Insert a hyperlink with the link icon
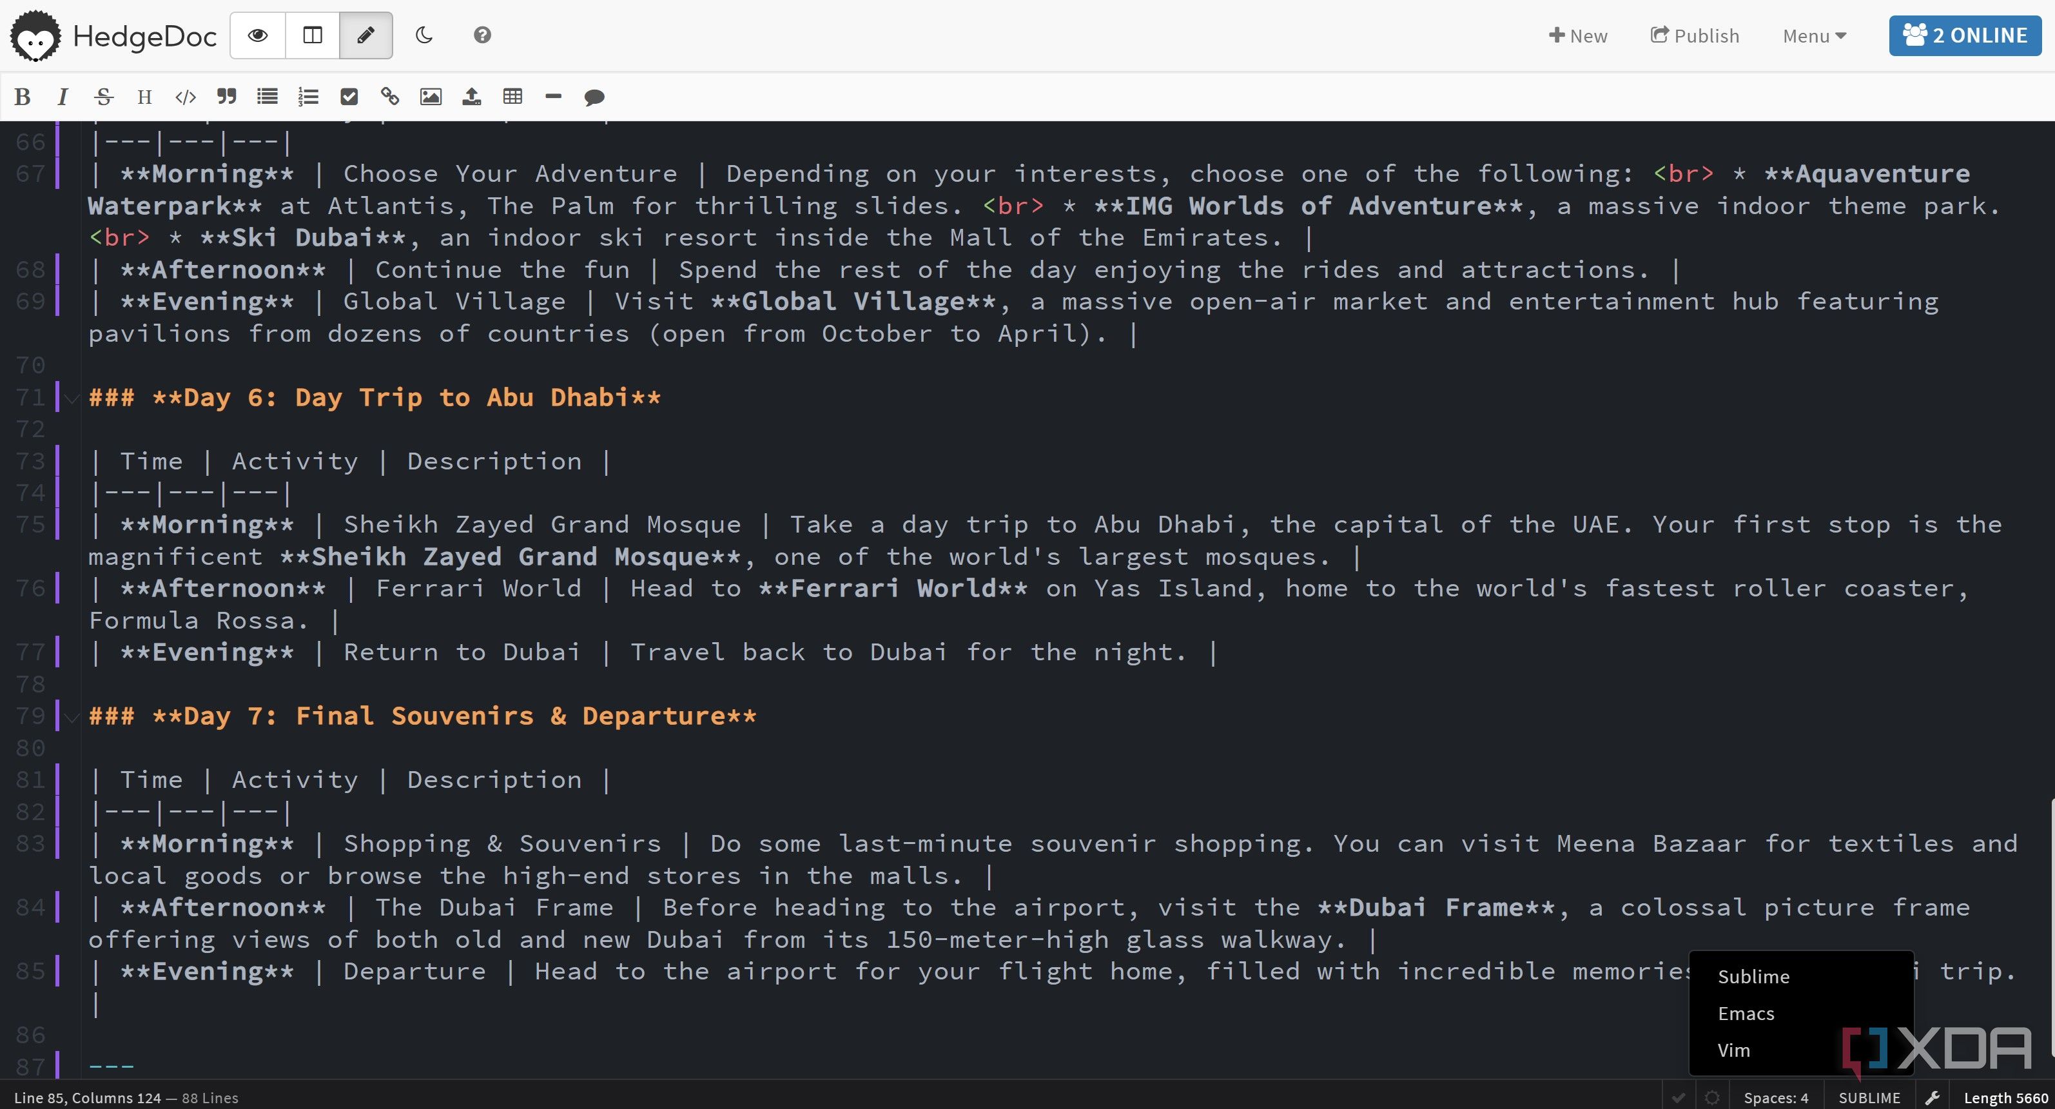 [389, 97]
